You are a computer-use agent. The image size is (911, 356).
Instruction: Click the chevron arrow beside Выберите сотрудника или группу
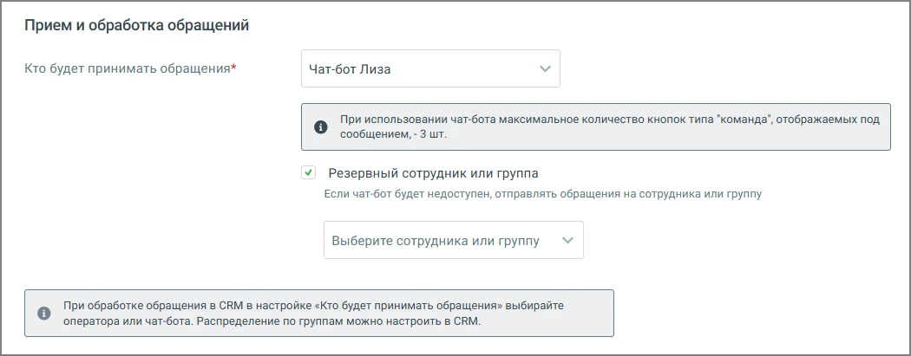pyautogui.click(x=567, y=240)
